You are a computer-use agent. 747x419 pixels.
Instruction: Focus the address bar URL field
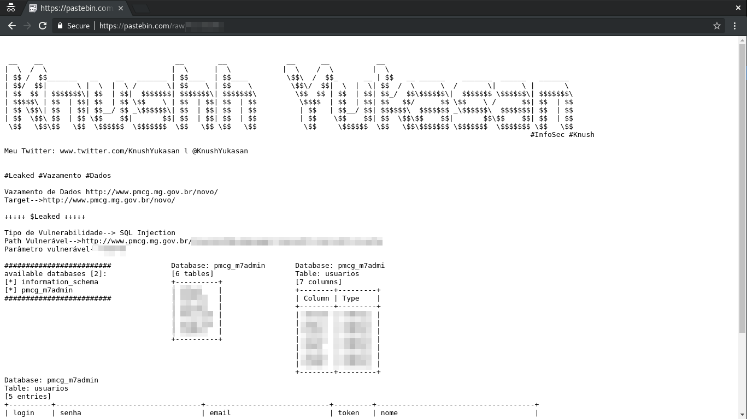[x=383, y=26]
